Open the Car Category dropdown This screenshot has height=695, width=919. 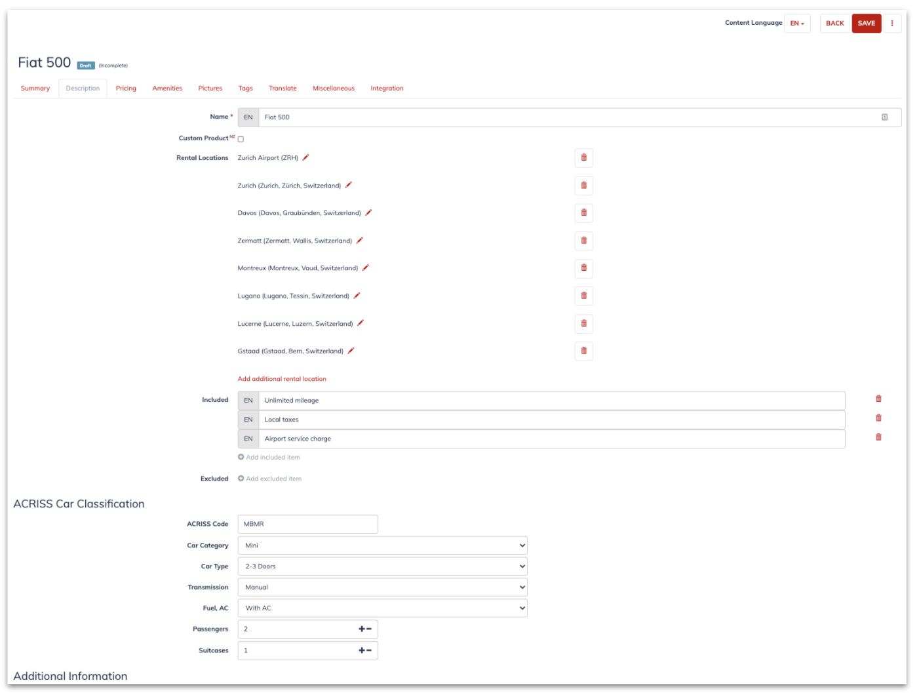(x=382, y=546)
